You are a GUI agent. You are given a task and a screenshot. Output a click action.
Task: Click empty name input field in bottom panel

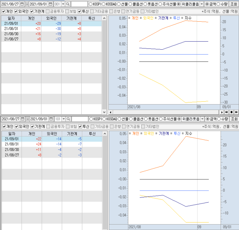coord(80,119)
